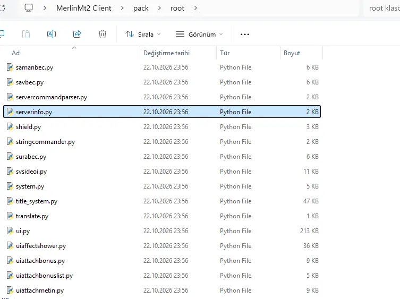The image size is (400, 299).
Task: Select the samanbec.py file
Action: tap(162, 67)
